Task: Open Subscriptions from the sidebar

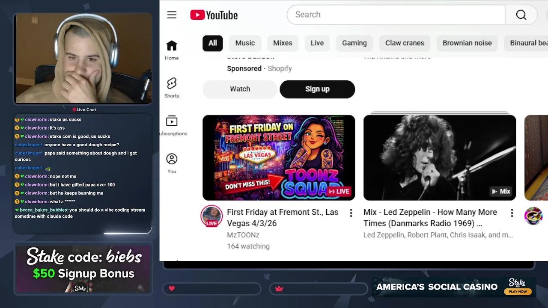Action: [x=172, y=125]
